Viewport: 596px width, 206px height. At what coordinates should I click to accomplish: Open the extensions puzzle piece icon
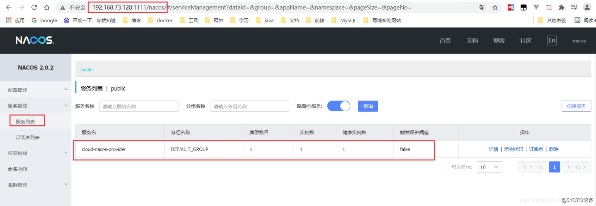click(x=561, y=7)
